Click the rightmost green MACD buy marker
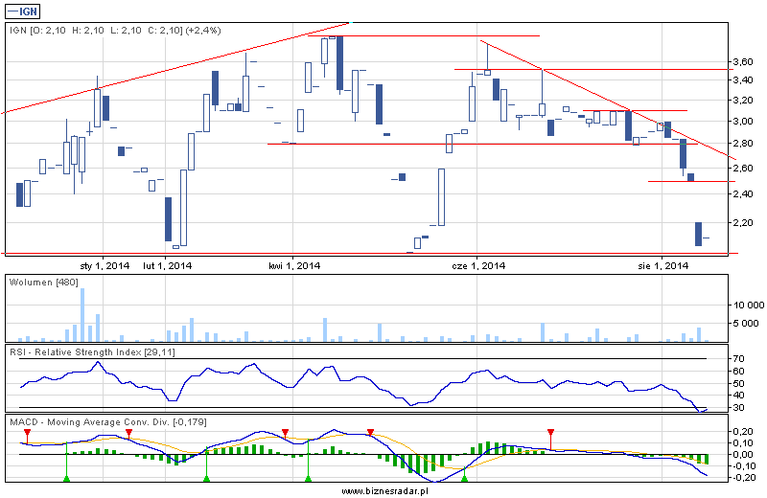This screenshot has width=767, height=498. pyautogui.click(x=465, y=476)
